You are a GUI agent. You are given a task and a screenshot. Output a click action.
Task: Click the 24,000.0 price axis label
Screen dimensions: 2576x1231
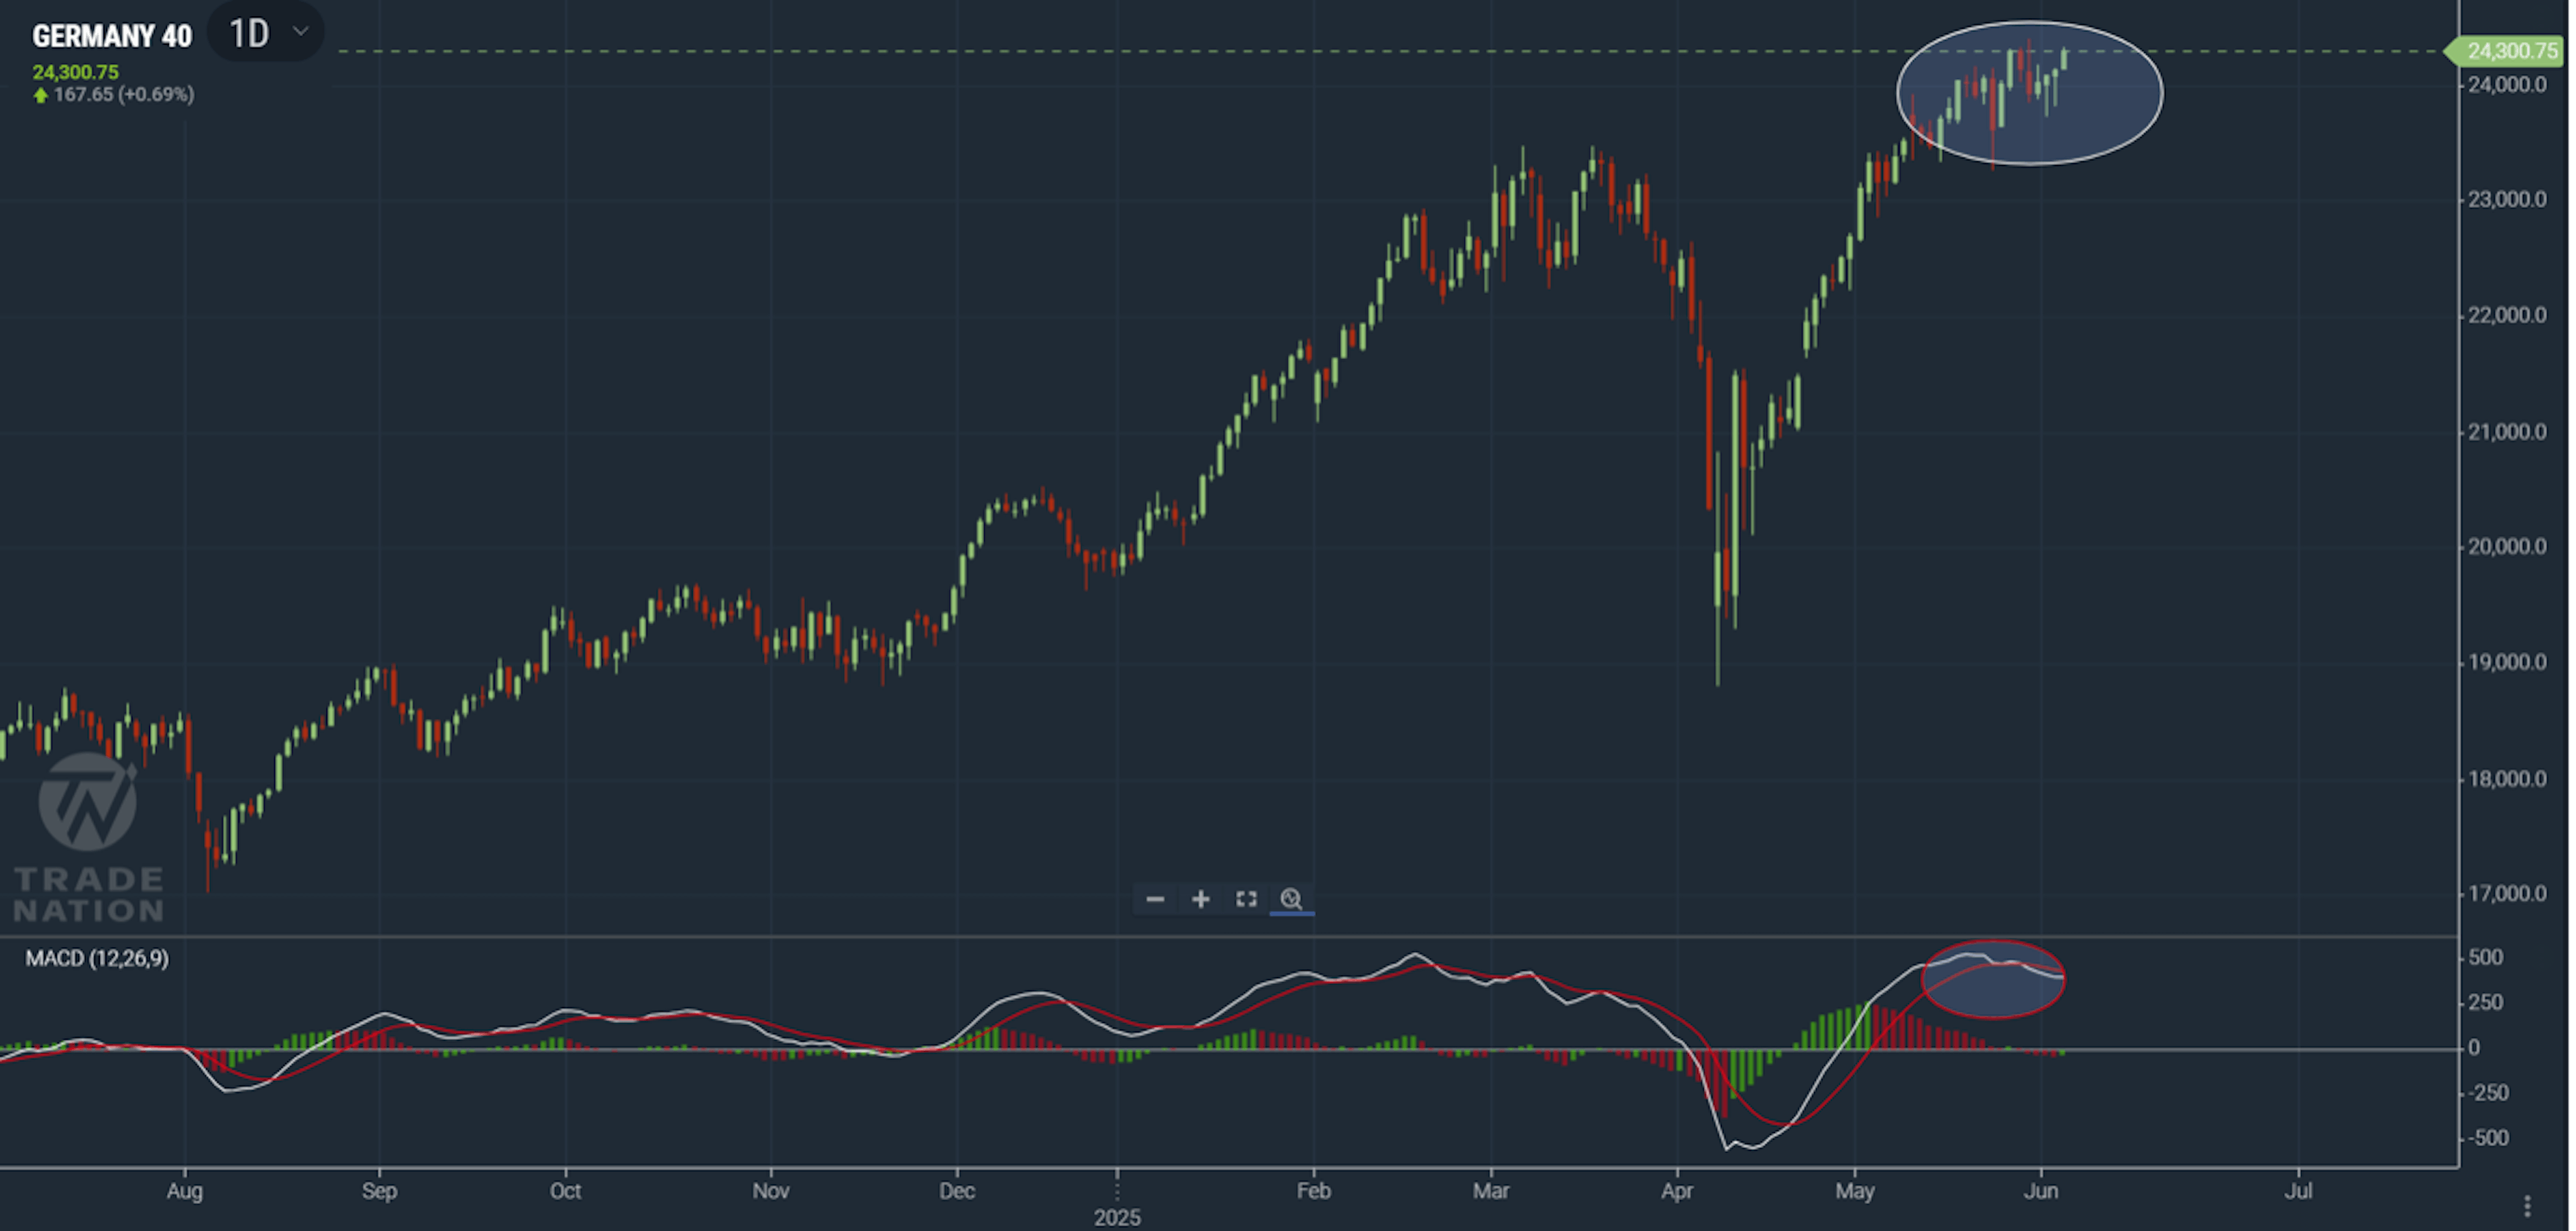pos(2506,85)
